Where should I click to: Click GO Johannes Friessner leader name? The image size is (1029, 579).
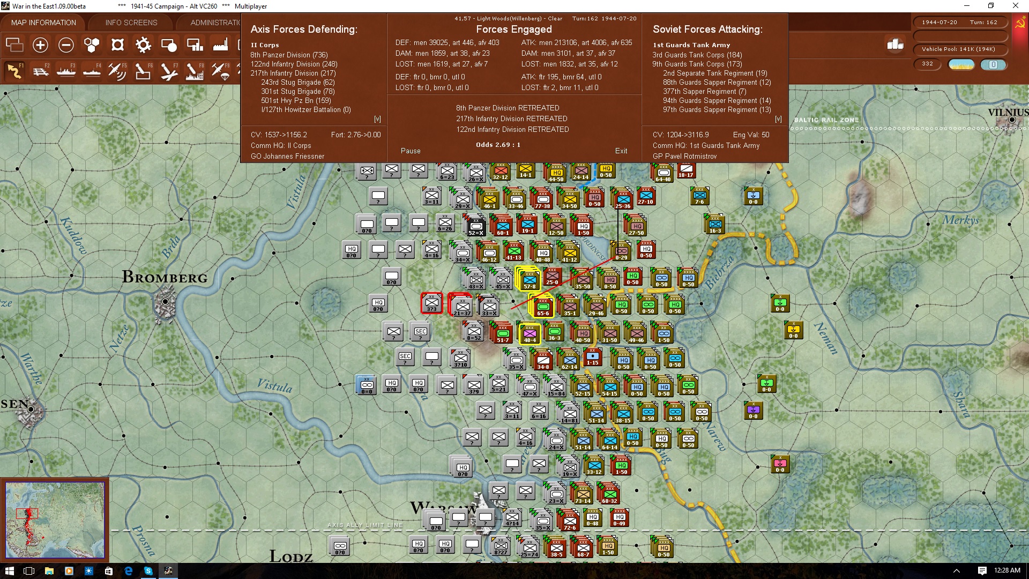tap(287, 157)
